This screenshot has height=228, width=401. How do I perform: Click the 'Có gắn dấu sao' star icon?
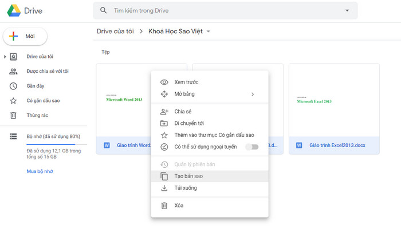[13, 101]
